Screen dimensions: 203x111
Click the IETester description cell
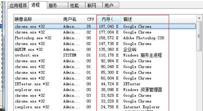pyautogui.click(x=132, y=84)
